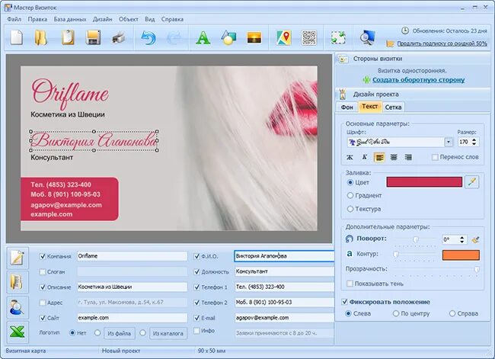Open preview with monitor magnifier icon
Viewport: 495px width, 359px height.
click(x=368, y=37)
